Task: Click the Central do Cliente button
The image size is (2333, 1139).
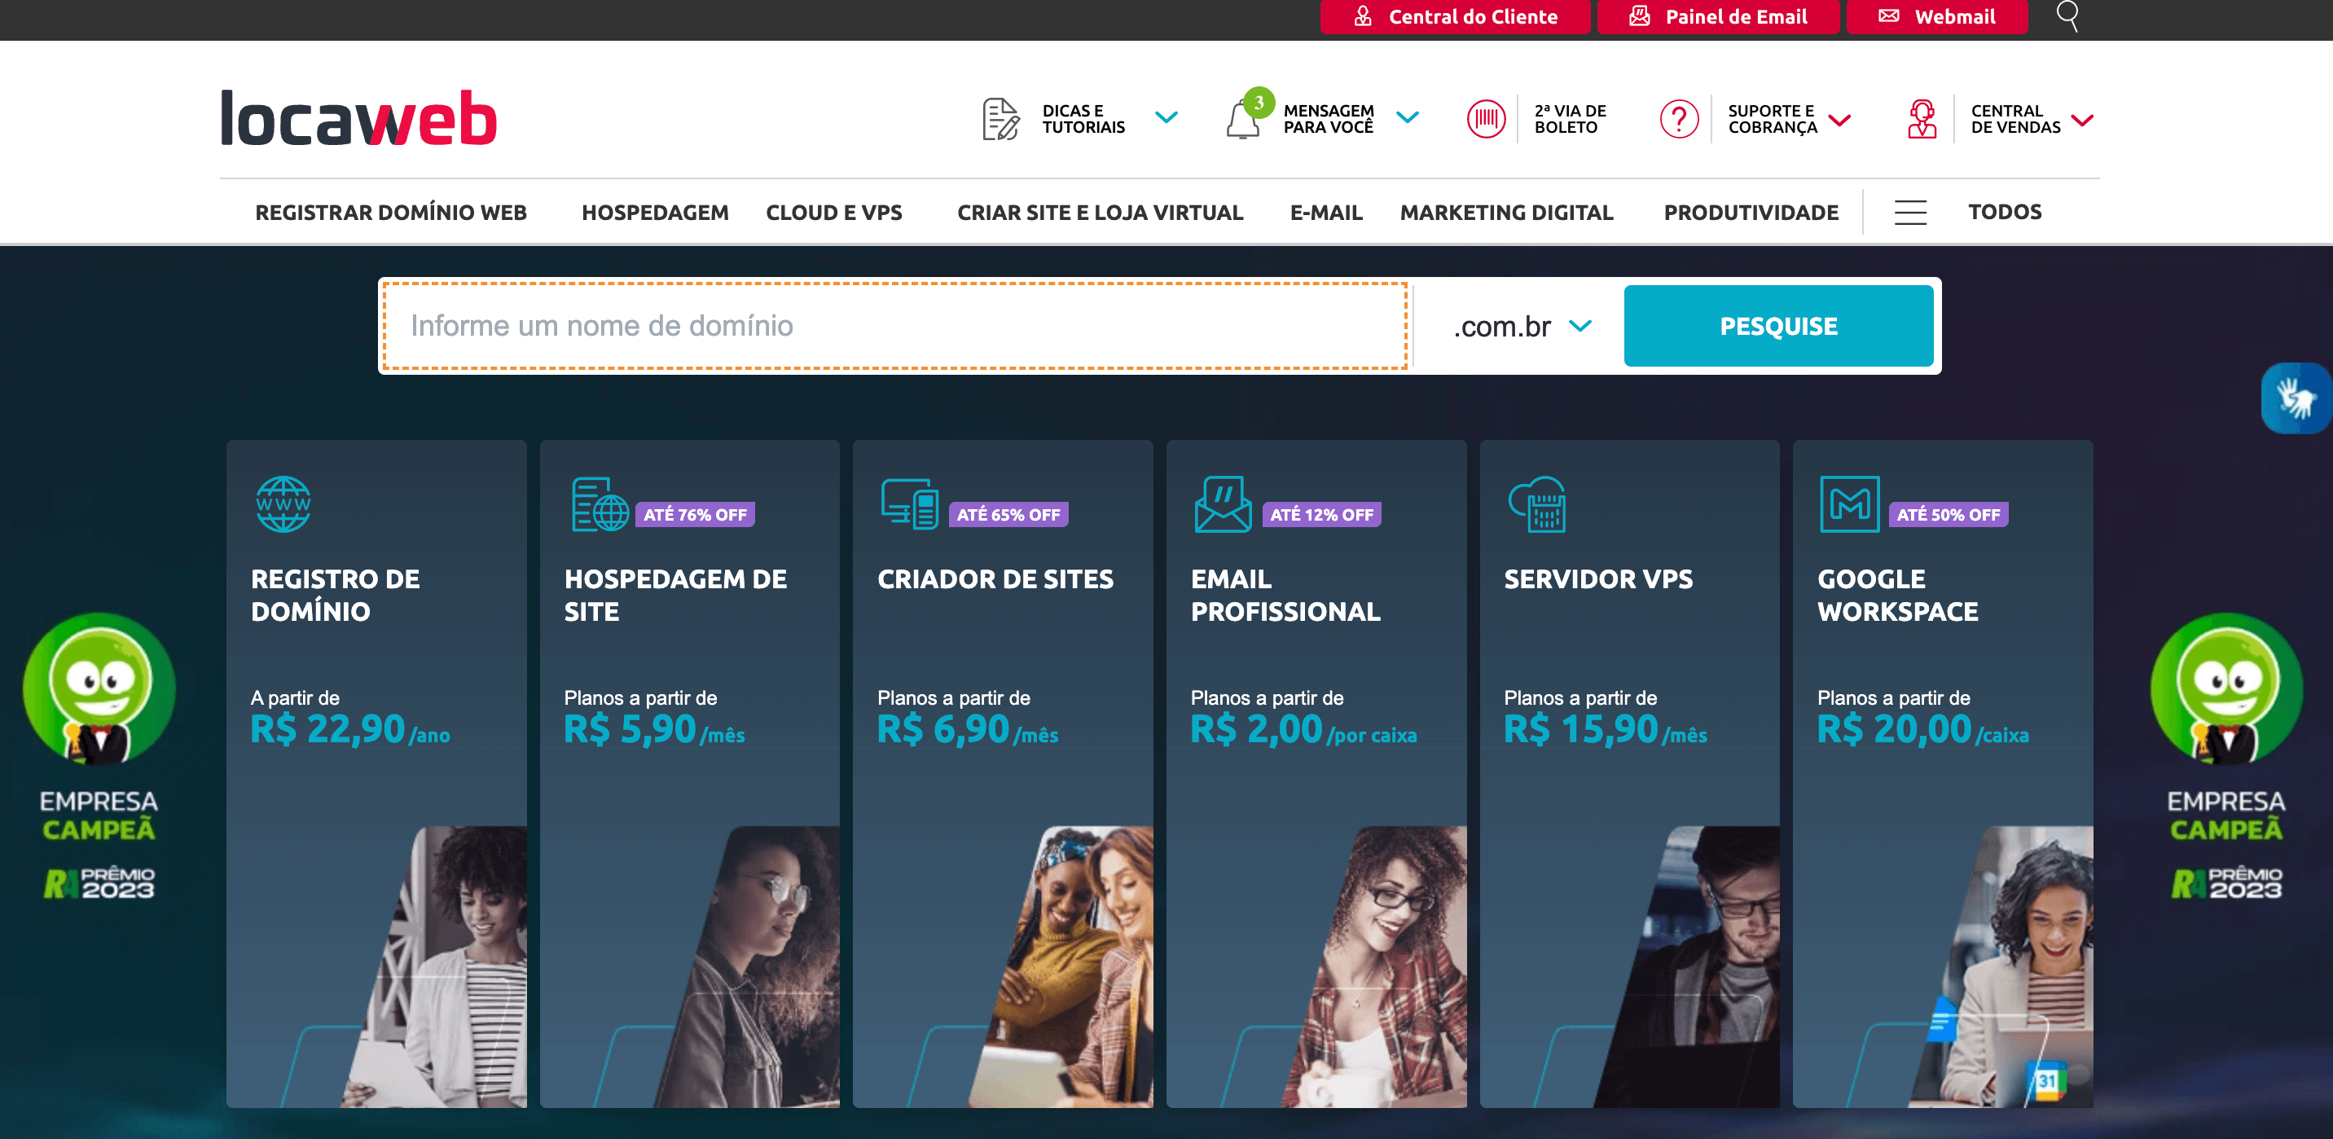Action: pos(1455,16)
